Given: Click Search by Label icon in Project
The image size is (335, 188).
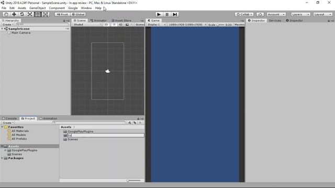Looking at the screenshot, I should tap(135, 123).
